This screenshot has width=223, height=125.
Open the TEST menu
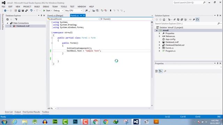pos(72,7)
